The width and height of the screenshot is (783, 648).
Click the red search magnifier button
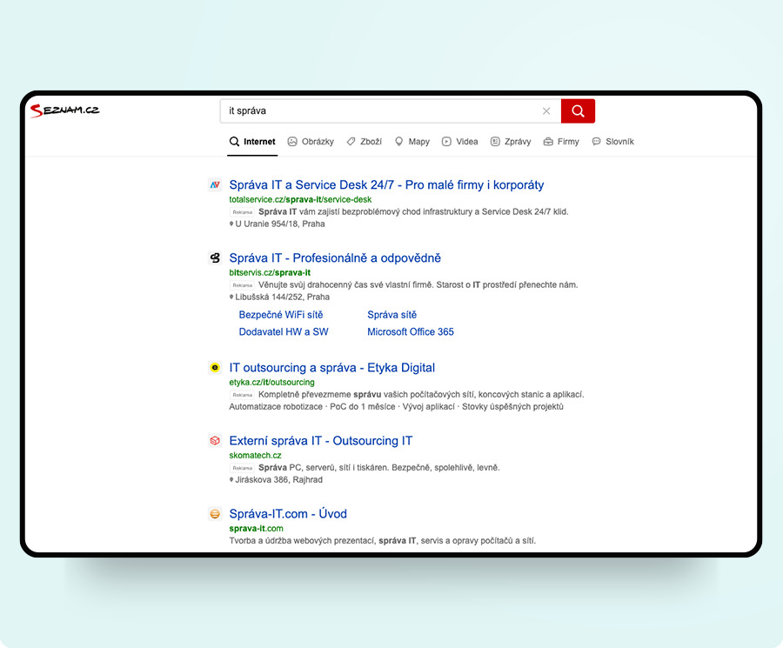[578, 110]
